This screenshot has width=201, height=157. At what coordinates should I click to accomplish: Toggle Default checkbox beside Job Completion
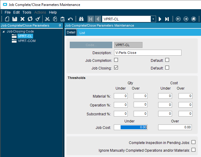(x=167, y=60)
